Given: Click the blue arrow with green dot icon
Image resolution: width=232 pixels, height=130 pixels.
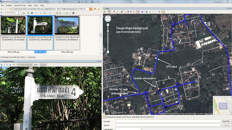Looking at the screenshot, I should [x=146, y=12].
